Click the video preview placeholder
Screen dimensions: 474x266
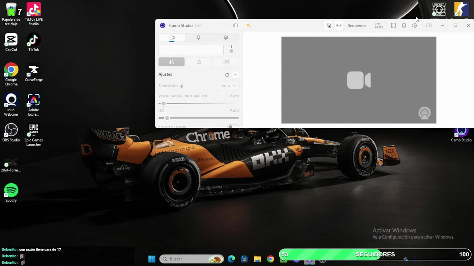click(359, 80)
